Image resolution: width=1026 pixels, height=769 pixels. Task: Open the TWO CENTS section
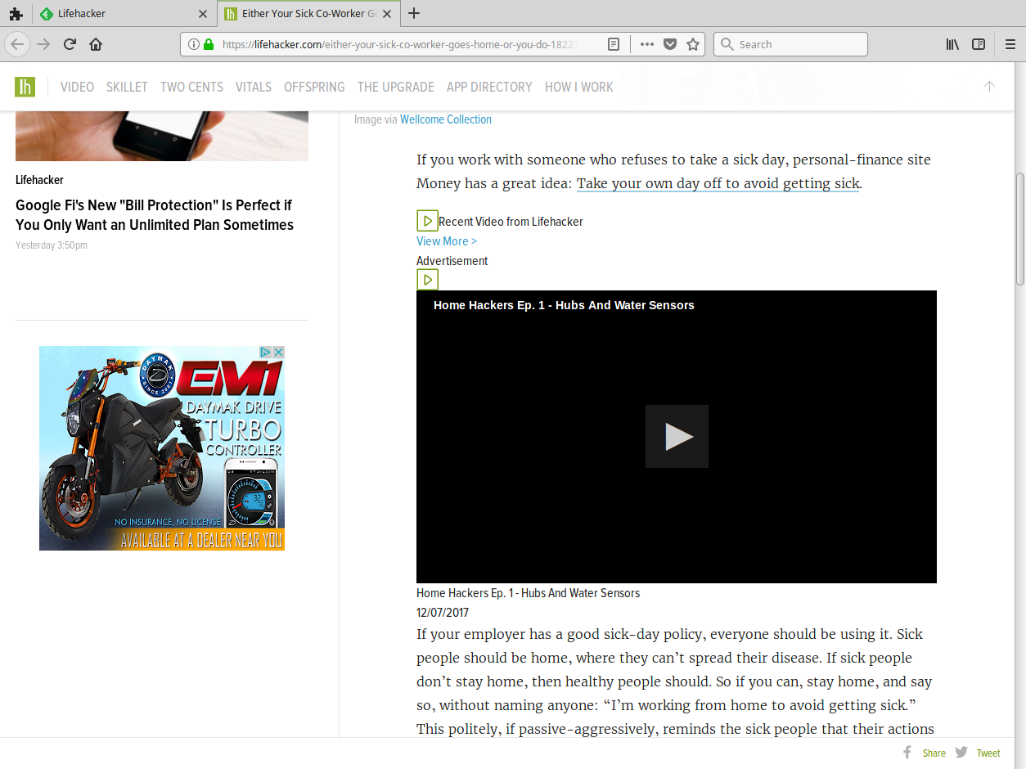pos(191,87)
